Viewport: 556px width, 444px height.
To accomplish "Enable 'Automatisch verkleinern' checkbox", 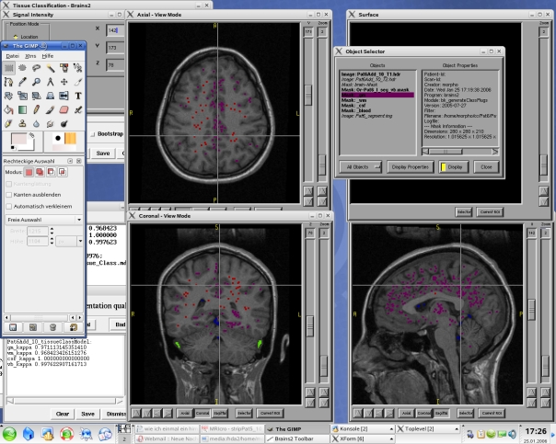I will tap(8, 207).
